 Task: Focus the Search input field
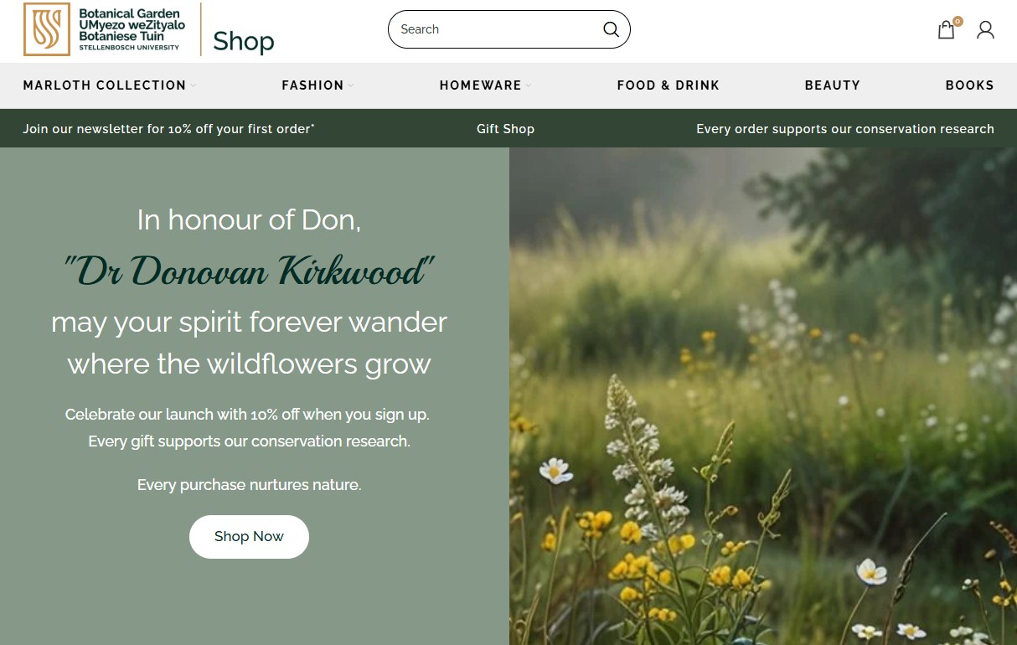point(498,29)
